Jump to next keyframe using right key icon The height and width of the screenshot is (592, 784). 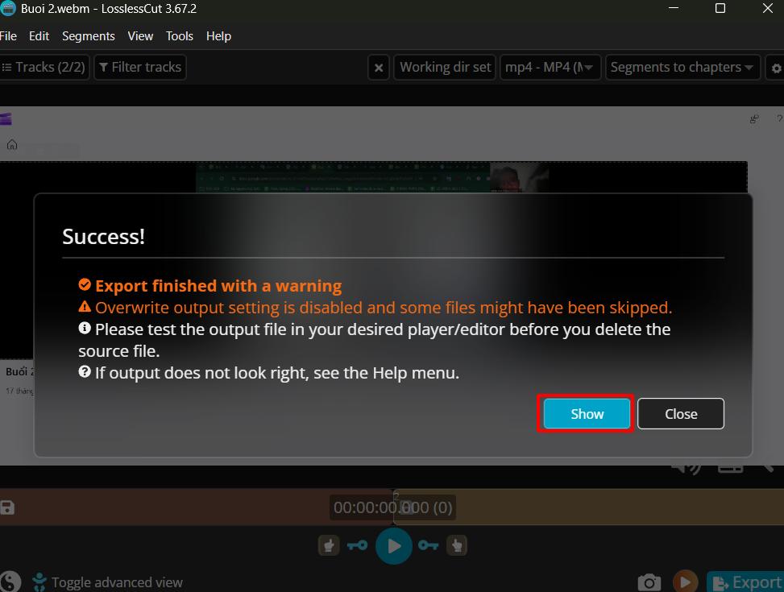(429, 545)
